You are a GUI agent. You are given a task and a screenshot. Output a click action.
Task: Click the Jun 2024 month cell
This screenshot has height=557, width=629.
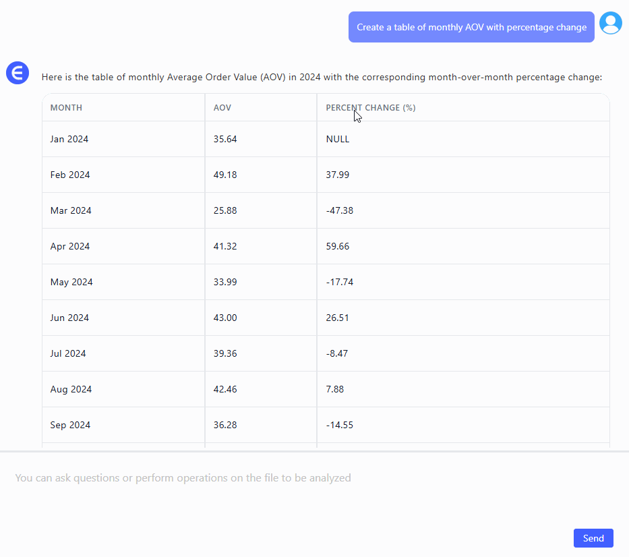click(69, 318)
